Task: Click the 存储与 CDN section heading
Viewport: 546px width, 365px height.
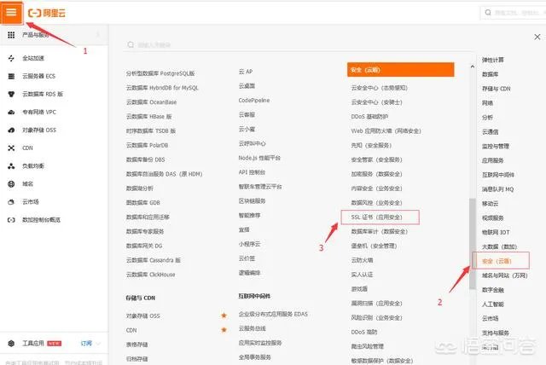Action: pyautogui.click(x=140, y=298)
